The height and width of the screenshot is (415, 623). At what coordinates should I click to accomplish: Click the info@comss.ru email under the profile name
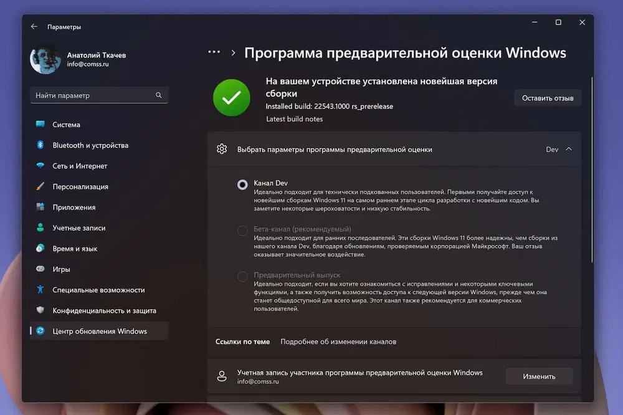88,64
